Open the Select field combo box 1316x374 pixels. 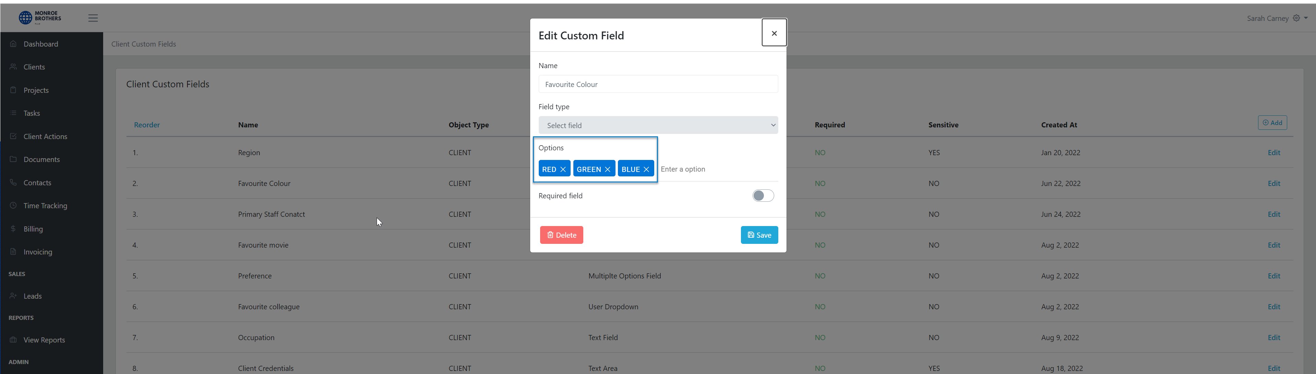pyautogui.click(x=658, y=125)
